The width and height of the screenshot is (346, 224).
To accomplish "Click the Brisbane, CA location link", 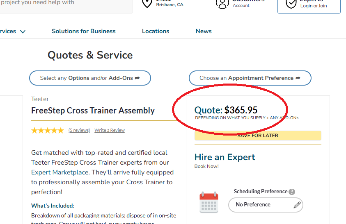I will click(170, 5).
